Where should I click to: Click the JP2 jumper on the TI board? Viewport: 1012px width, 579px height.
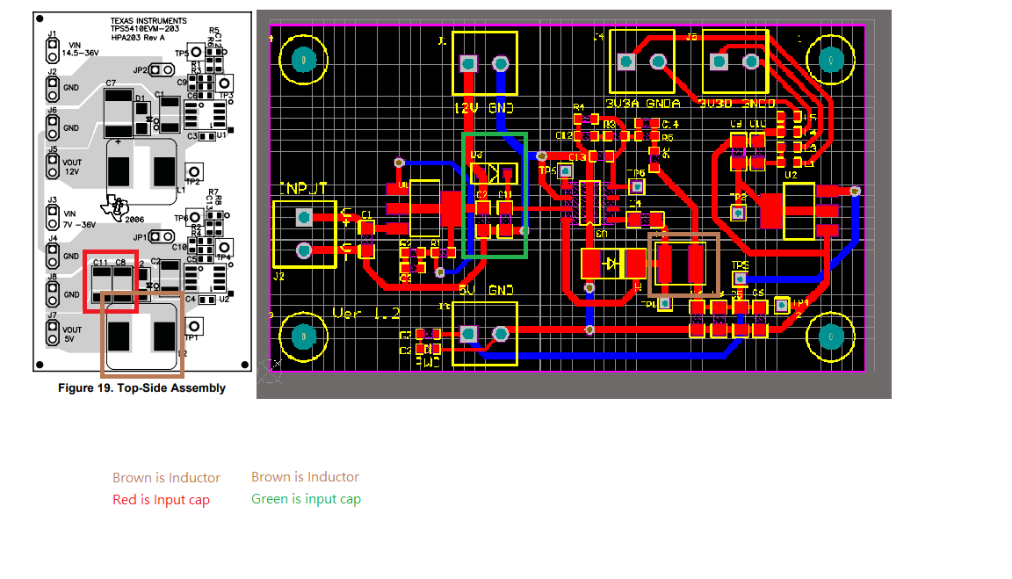[x=162, y=69]
